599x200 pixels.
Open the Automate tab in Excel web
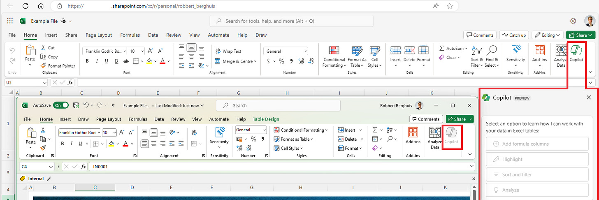pos(218,35)
